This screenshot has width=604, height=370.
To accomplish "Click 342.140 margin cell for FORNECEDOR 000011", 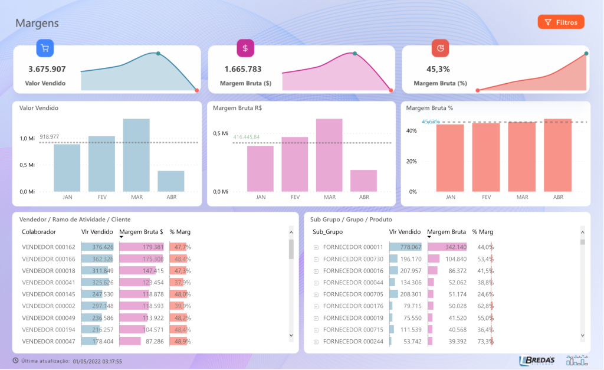I will 447,247.
